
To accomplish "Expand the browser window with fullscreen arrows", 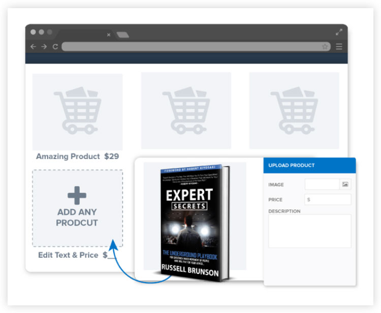I will pos(339,32).
